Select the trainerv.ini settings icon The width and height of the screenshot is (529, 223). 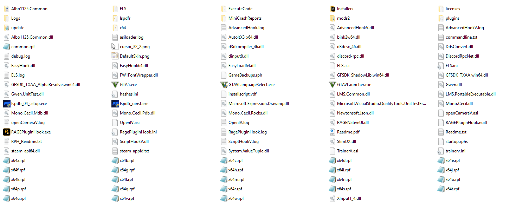[441, 151]
